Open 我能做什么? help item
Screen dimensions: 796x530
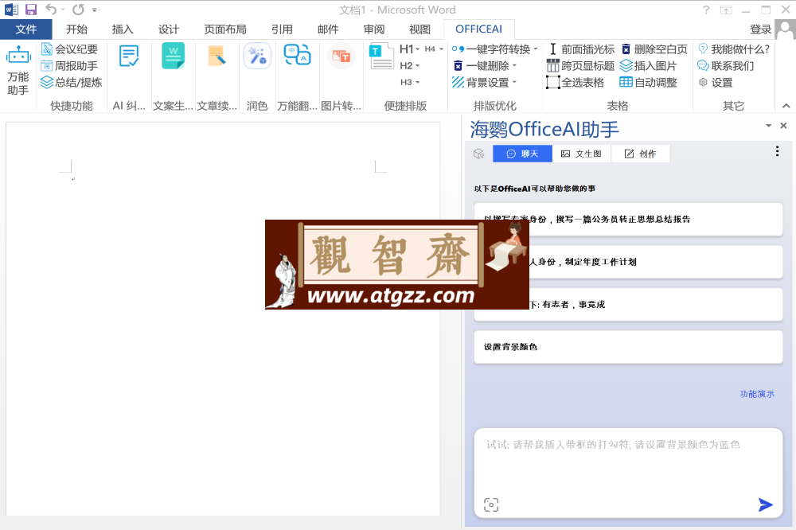click(734, 49)
